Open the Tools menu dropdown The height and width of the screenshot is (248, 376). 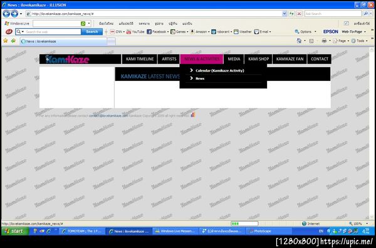(x=360, y=41)
